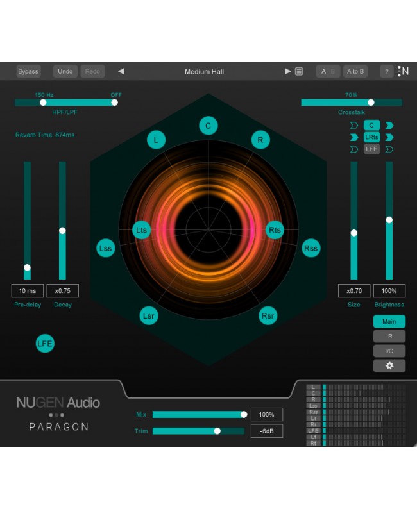This screenshot has width=417, height=509.
Task: Click the circular reverb visualization display
Action: click(x=208, y=230)
